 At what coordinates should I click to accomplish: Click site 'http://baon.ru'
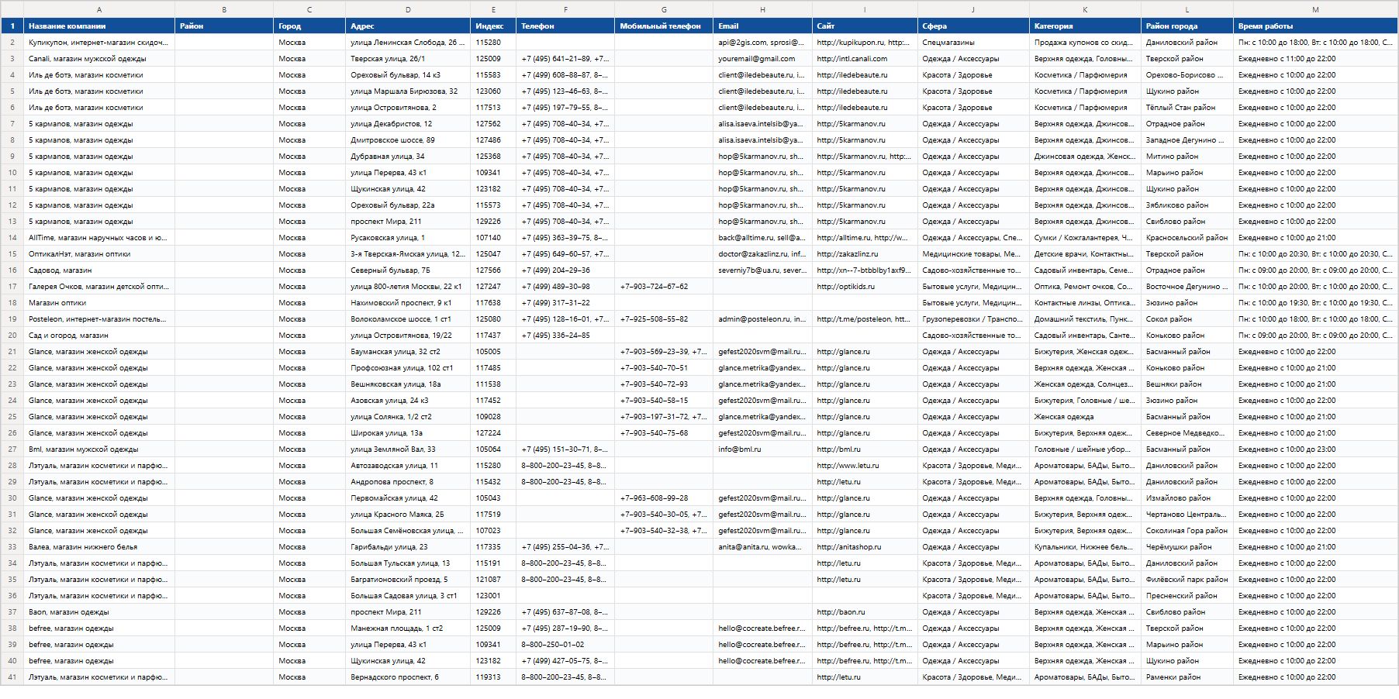(865, 612)
